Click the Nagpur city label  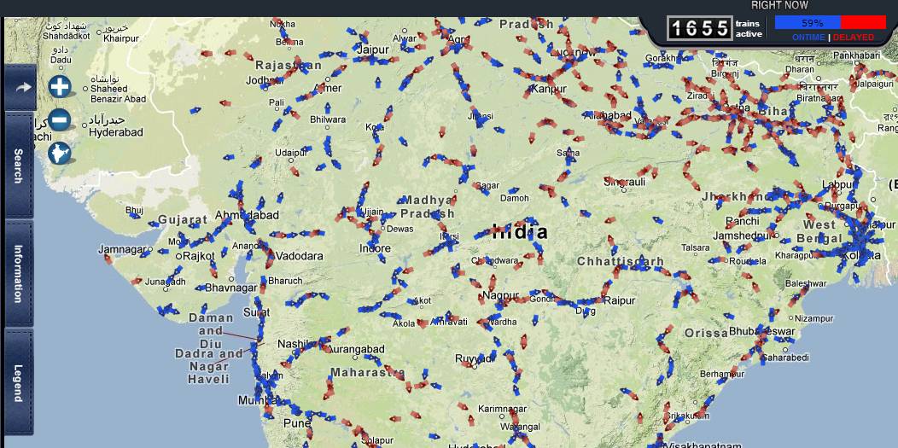[500, 296]
